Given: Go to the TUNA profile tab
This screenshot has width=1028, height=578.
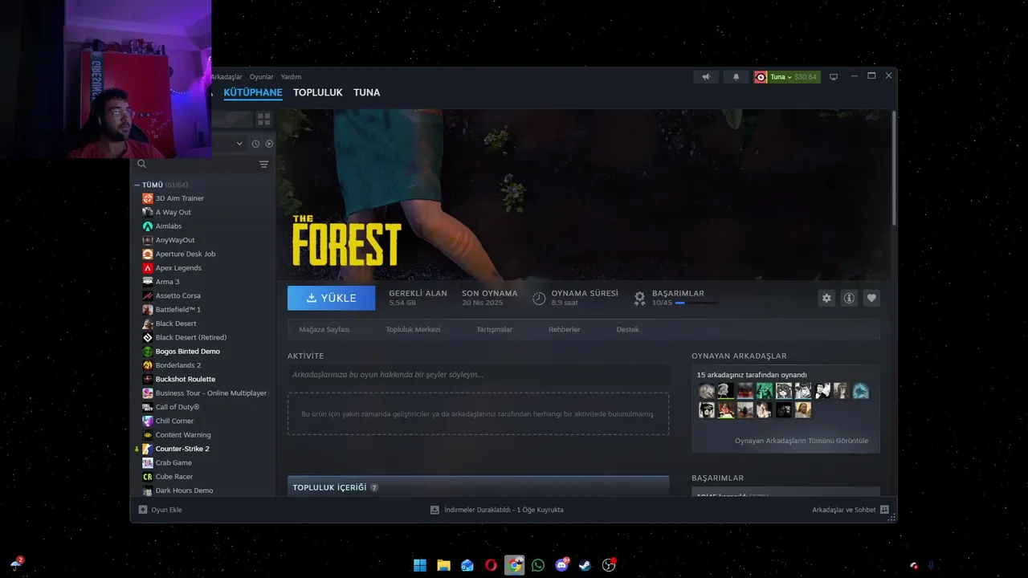Looking at the screenshot, I should pyautogui.click(x=366, y=92).
